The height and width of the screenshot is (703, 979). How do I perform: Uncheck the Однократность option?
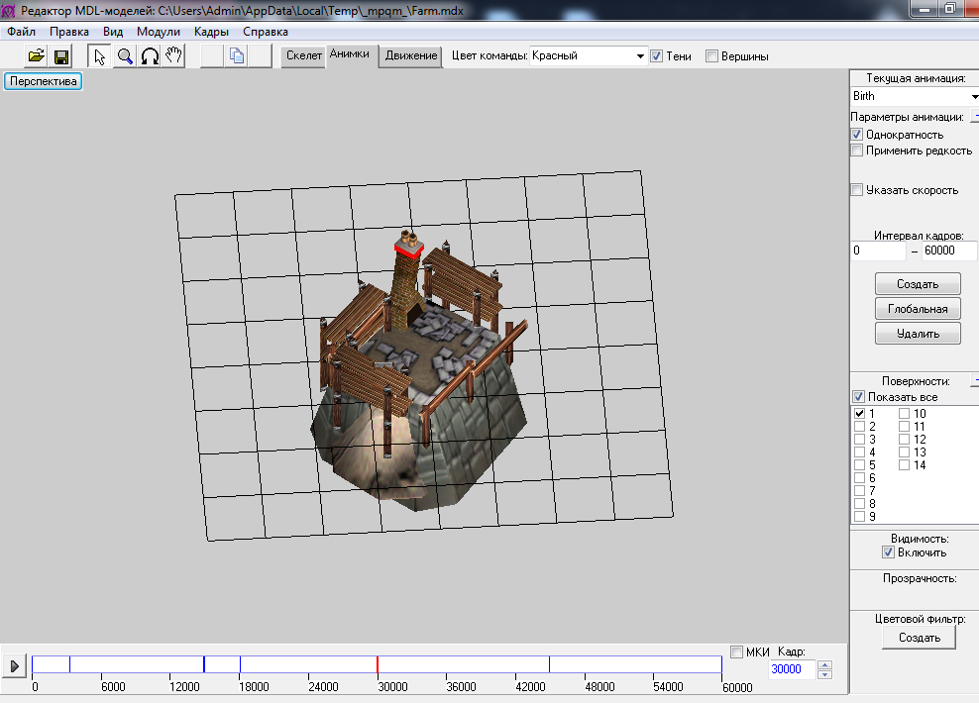857,135
